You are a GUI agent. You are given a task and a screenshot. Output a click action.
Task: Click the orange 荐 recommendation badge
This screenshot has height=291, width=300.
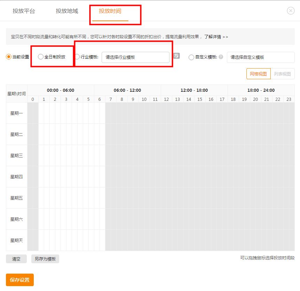pyautogui.click(x=176, y=56)
